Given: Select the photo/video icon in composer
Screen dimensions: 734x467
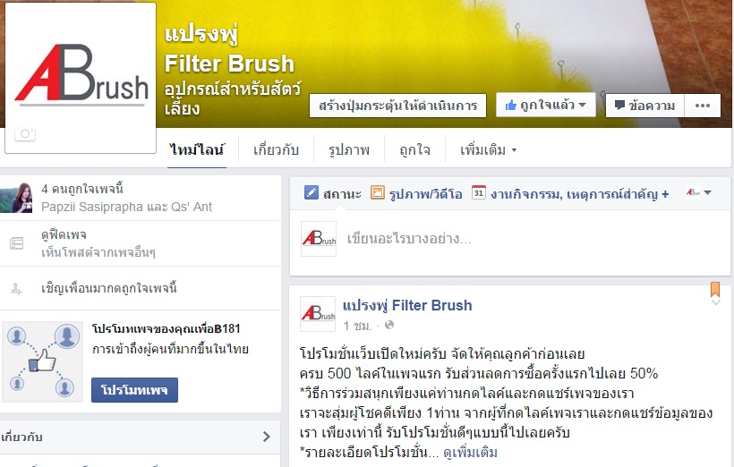Looking at the screenshot, I should tap(378, 192).
